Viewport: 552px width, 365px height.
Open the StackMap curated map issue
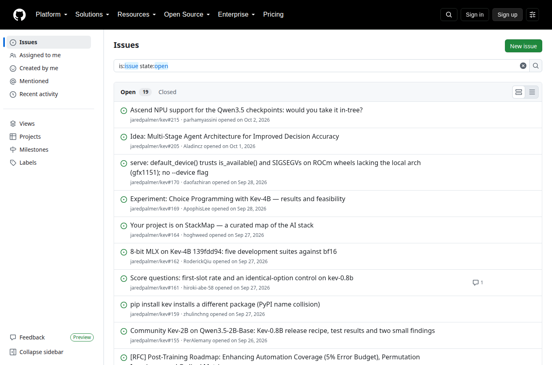click(222, 225)
